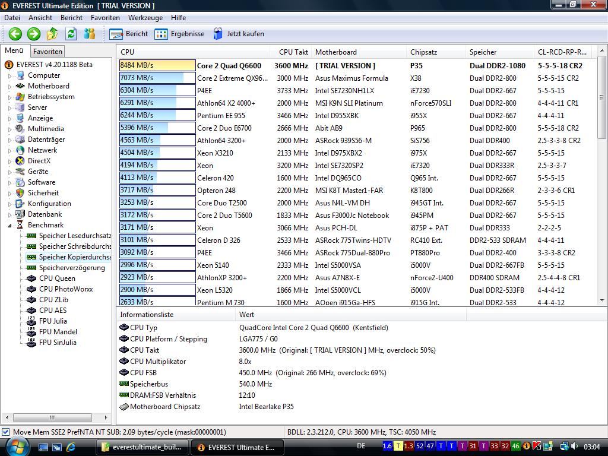Go up one level with the folder arrow icon
Viewport: 608px width, 456px height.
(x=52, y=34)
